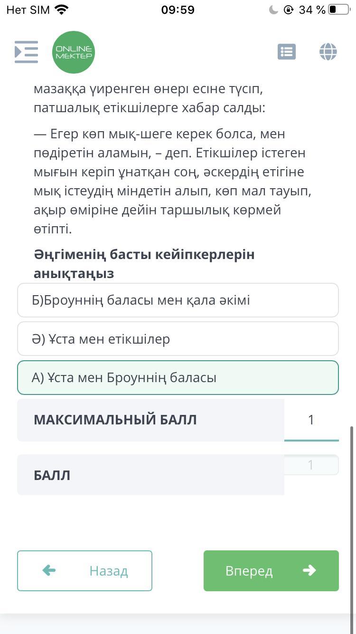The image size is (356, 634).
Task: Tap the 09:59 clock in status bar
Action: (x=178, y=10)
